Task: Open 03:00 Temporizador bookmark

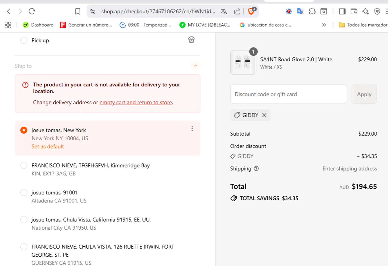Action: click(x=145, y=25)
